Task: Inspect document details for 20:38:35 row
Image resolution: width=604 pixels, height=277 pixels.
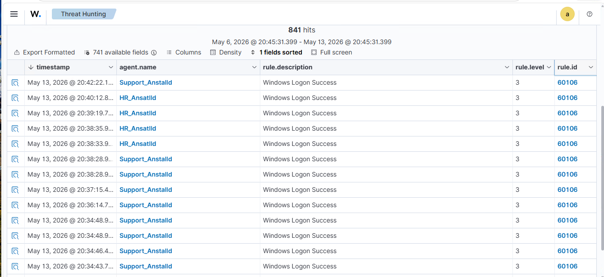Action: tap(15, 129)
